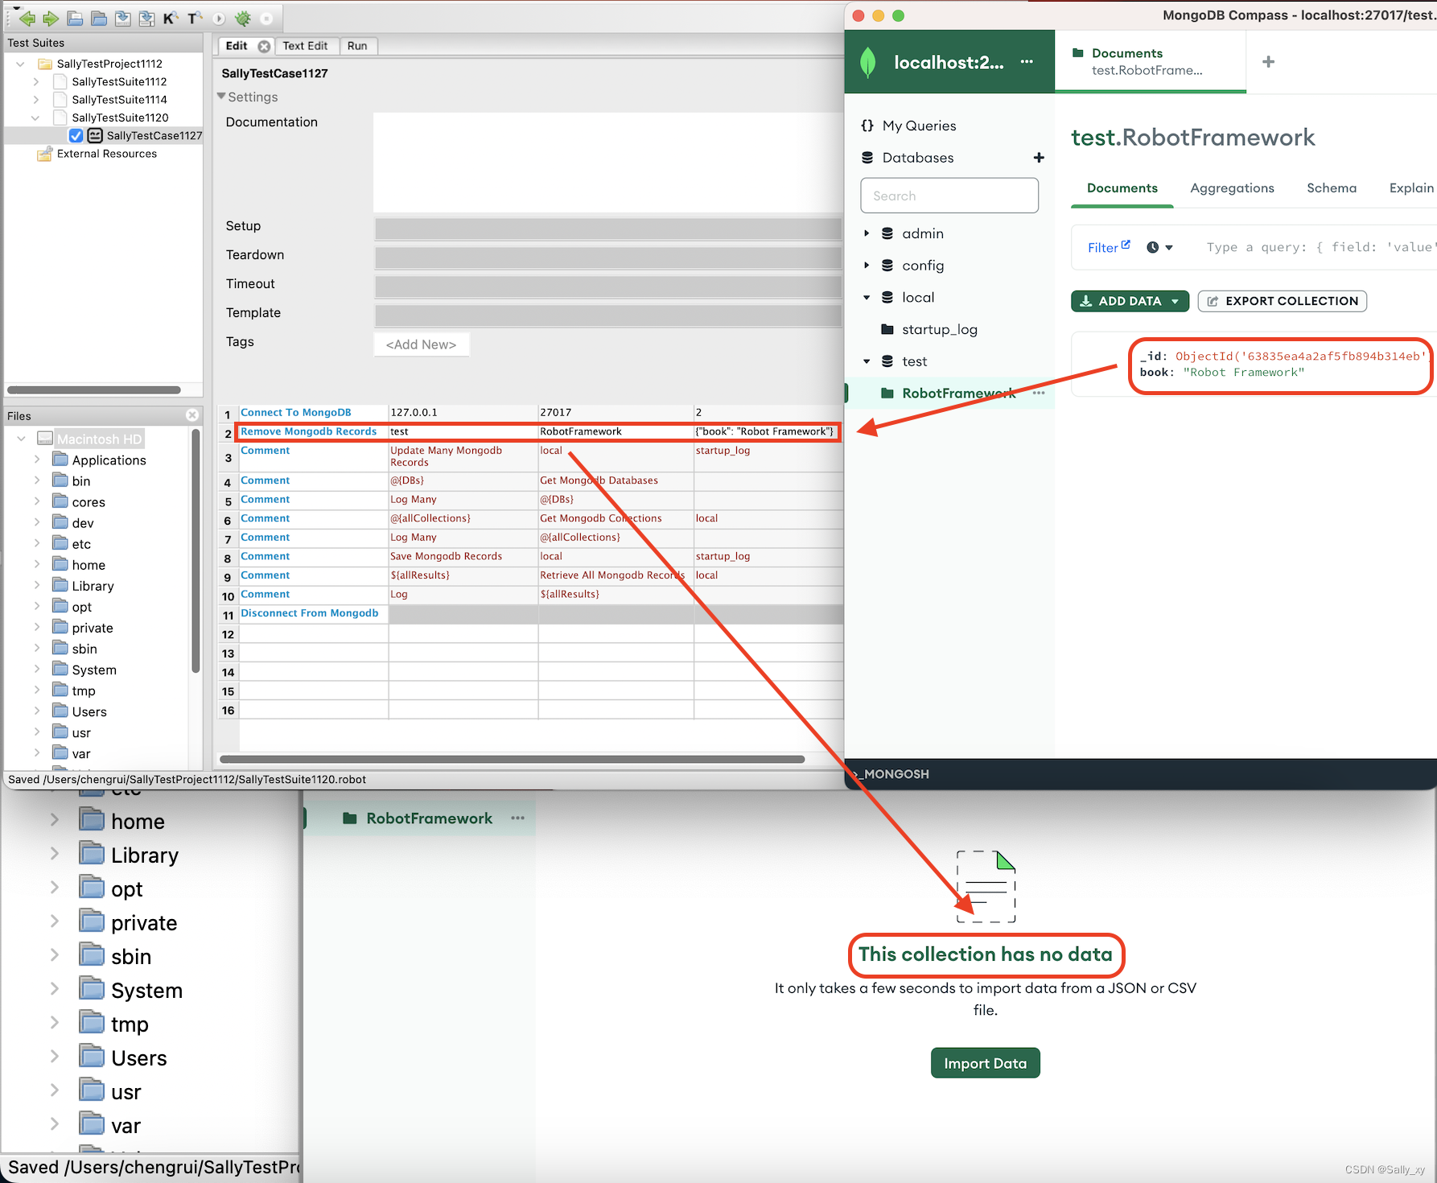
Task: Click the Open Directory folder toolbar icon
Action: click(x=99, y=18)
